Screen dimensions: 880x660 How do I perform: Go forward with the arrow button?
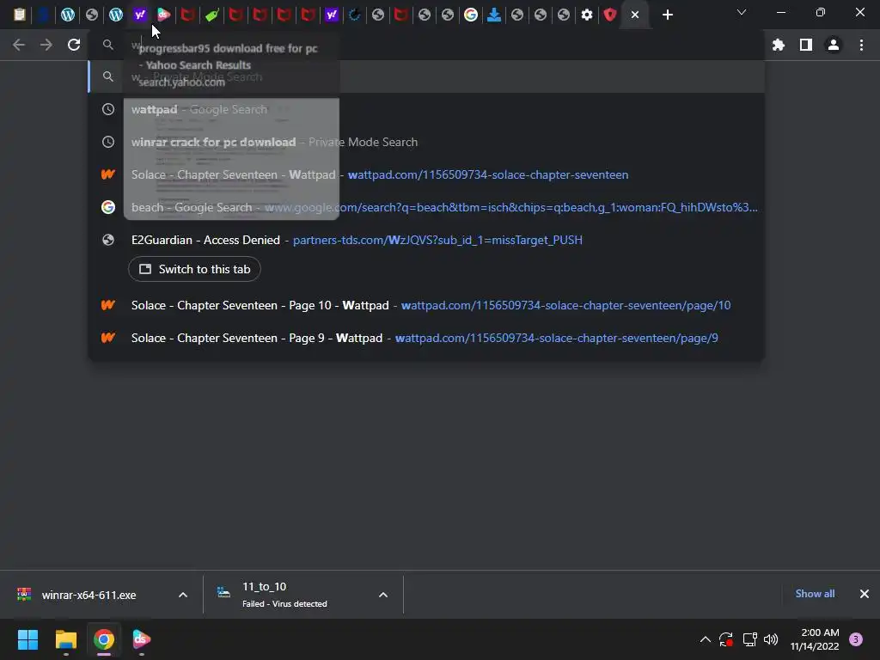click(46, 45)
